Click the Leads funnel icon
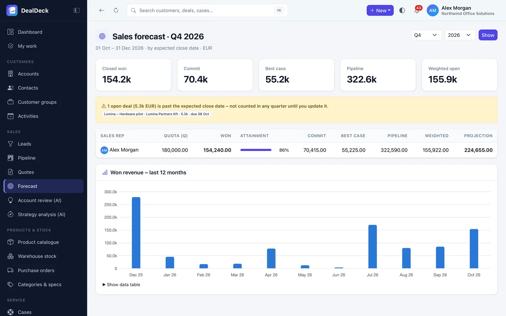The width and height of the screenshot is (506, 316). tap(11, 144)
